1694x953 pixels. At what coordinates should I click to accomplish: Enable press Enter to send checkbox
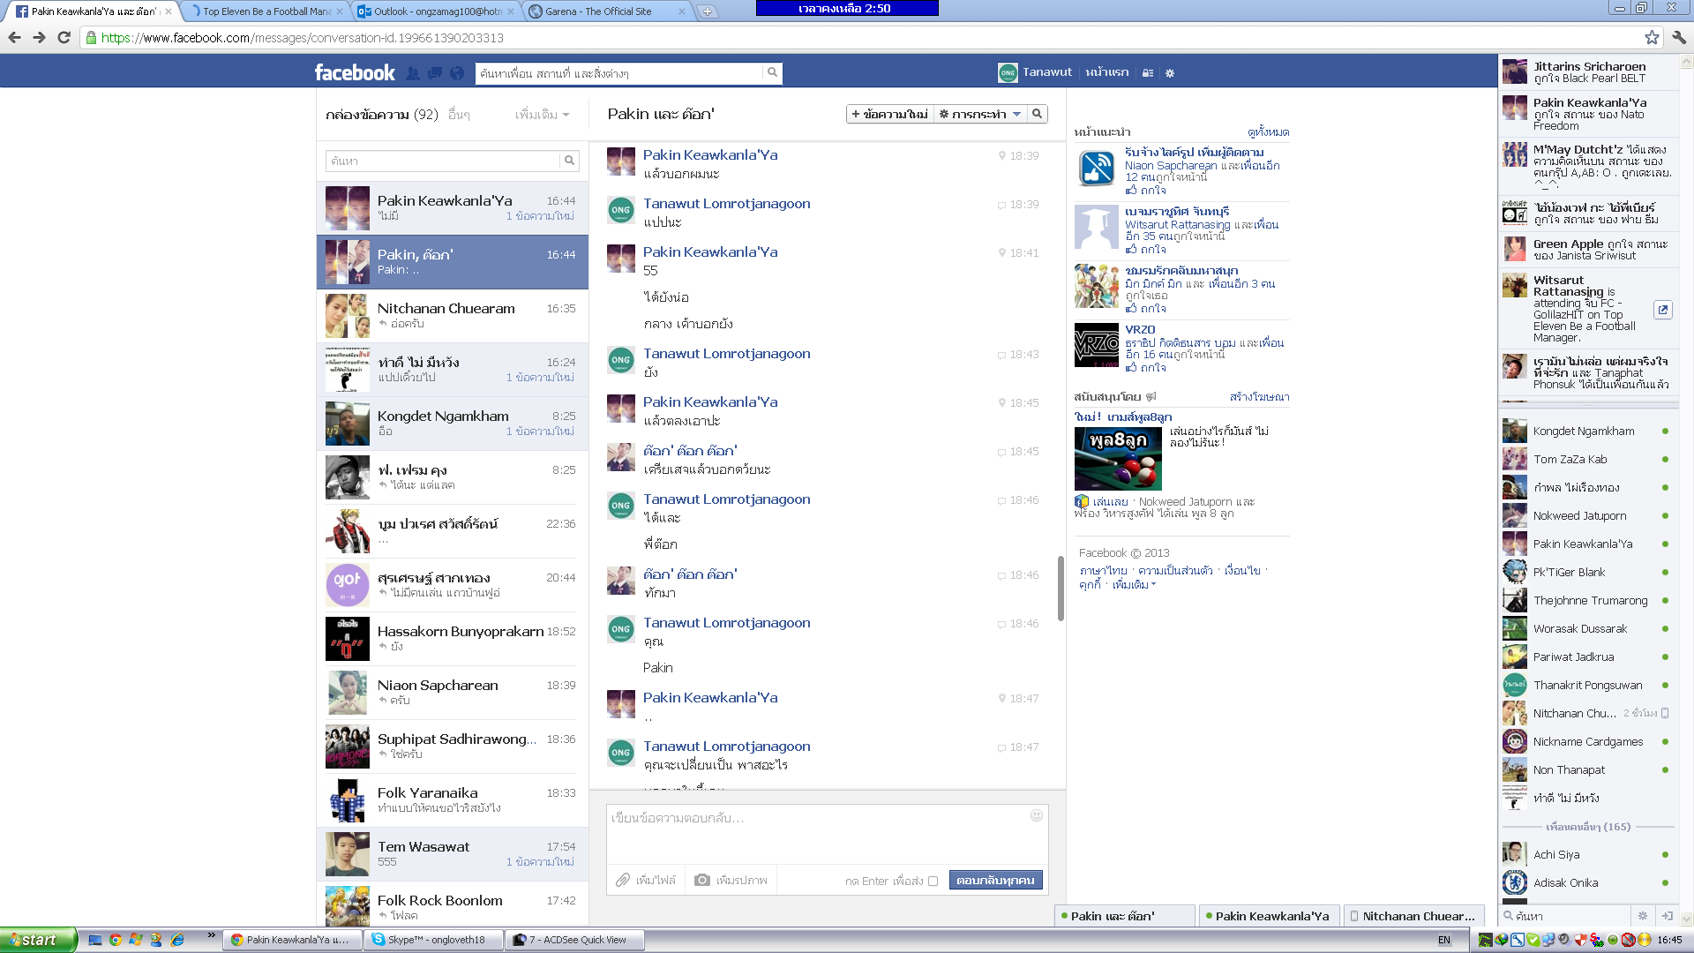(x=933, y=881)
